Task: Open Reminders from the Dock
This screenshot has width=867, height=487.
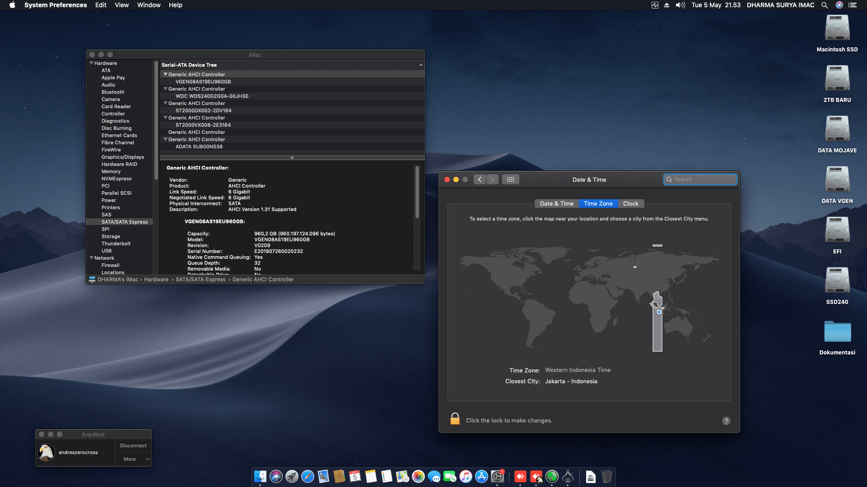Action: click(x=387, y=476)
